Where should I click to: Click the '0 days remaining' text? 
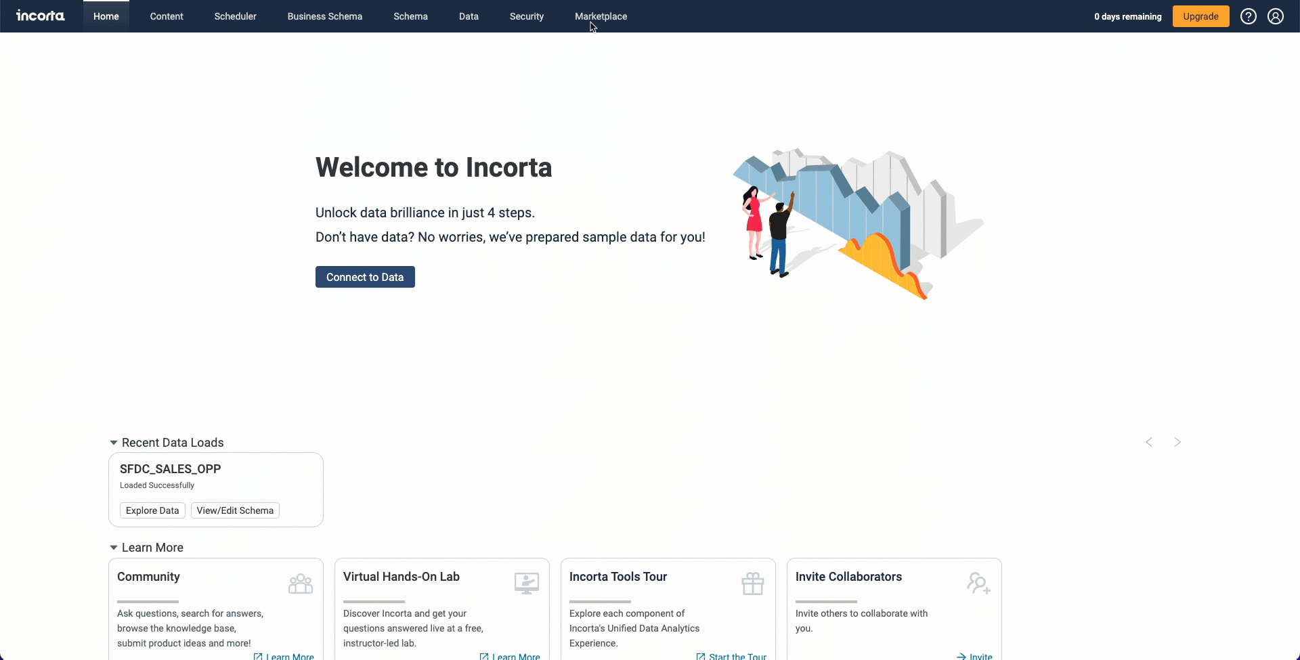click(1128, 16)
